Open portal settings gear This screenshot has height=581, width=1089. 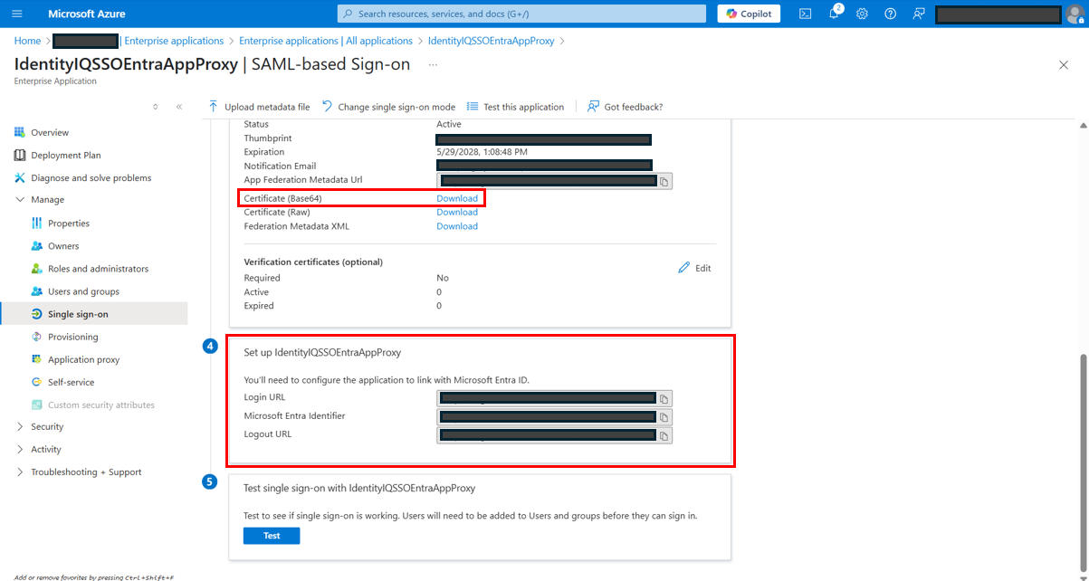[x=862, y=14]
